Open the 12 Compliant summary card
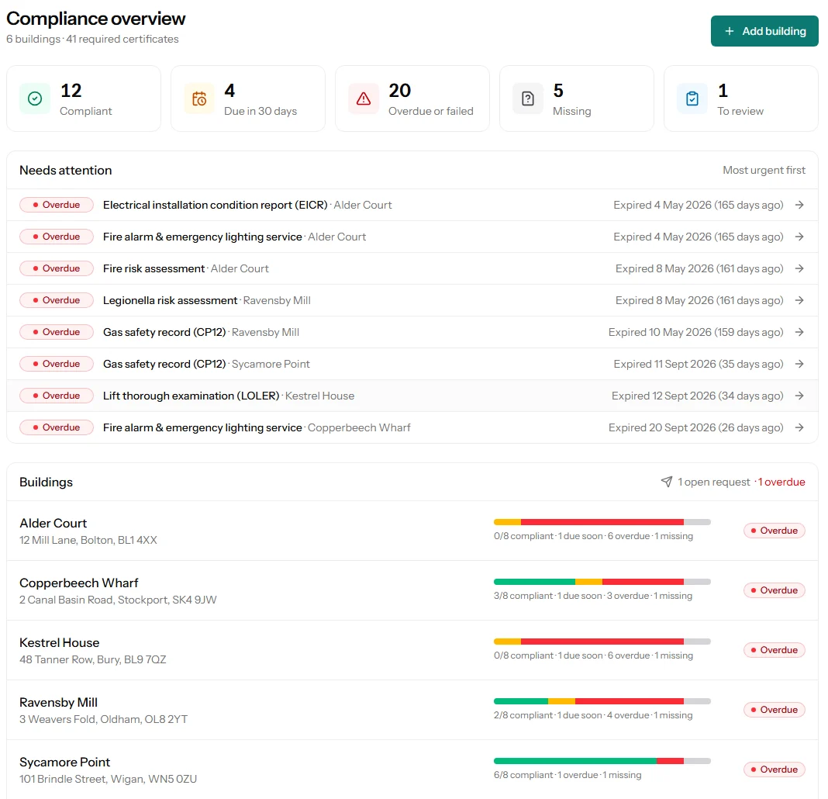The width and height of the screenshot is (828, 799). 84,99
